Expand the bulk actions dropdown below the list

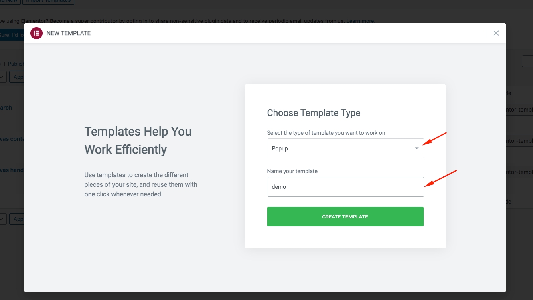point(3,219)
